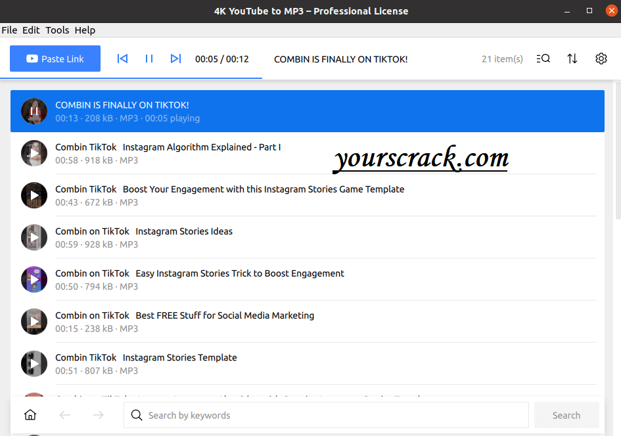Go to browser home icon
The image size is (621, 436).
[30, 415]
